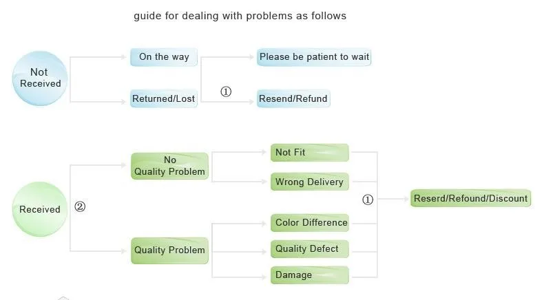Click the Reserd/Refound/Discount box

(470, 198)
